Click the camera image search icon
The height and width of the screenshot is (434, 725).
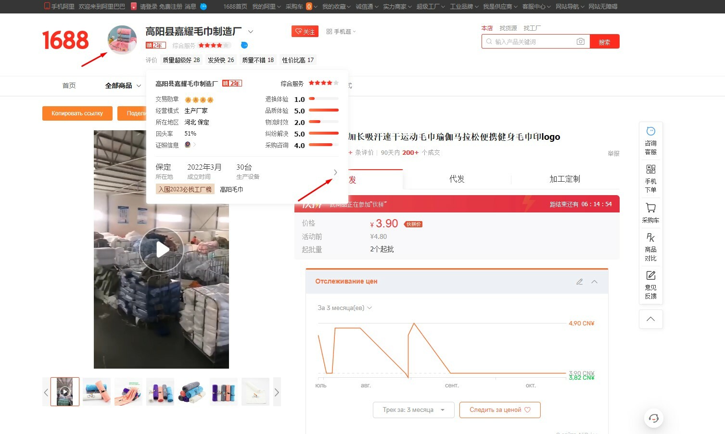pos(581,42)
